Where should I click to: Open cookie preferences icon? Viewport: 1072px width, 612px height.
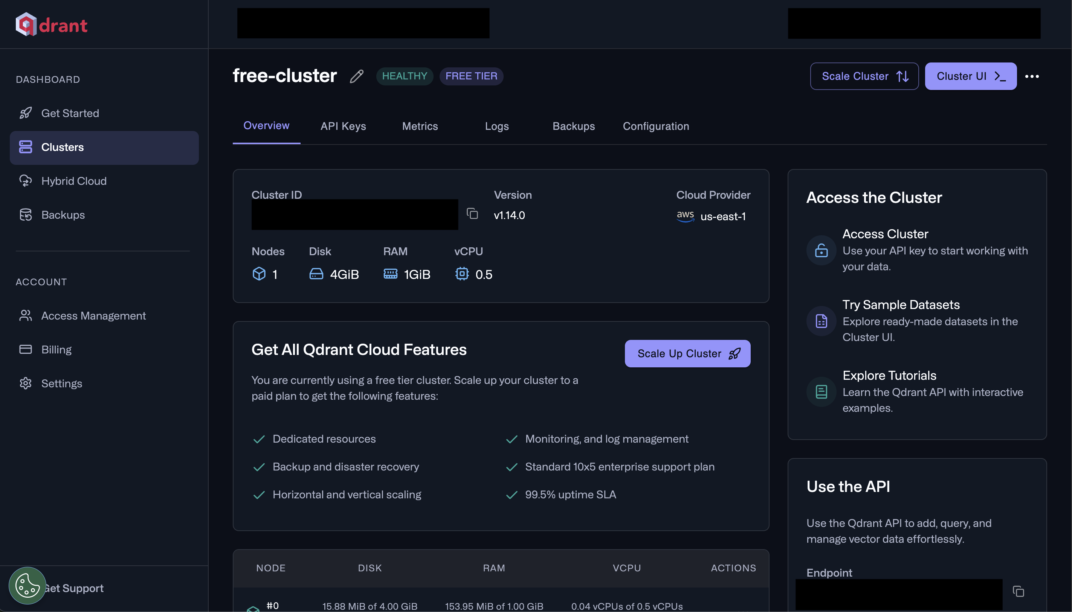[27, 586]
